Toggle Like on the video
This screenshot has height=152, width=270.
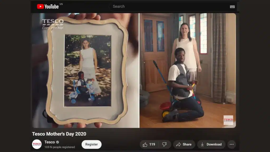[147, 144]
